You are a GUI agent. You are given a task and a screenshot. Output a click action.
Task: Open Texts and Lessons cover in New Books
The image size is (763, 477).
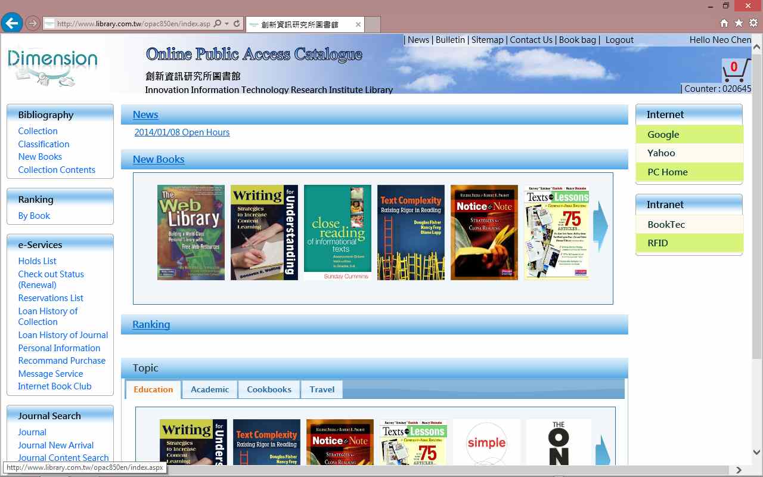point(557,233)
